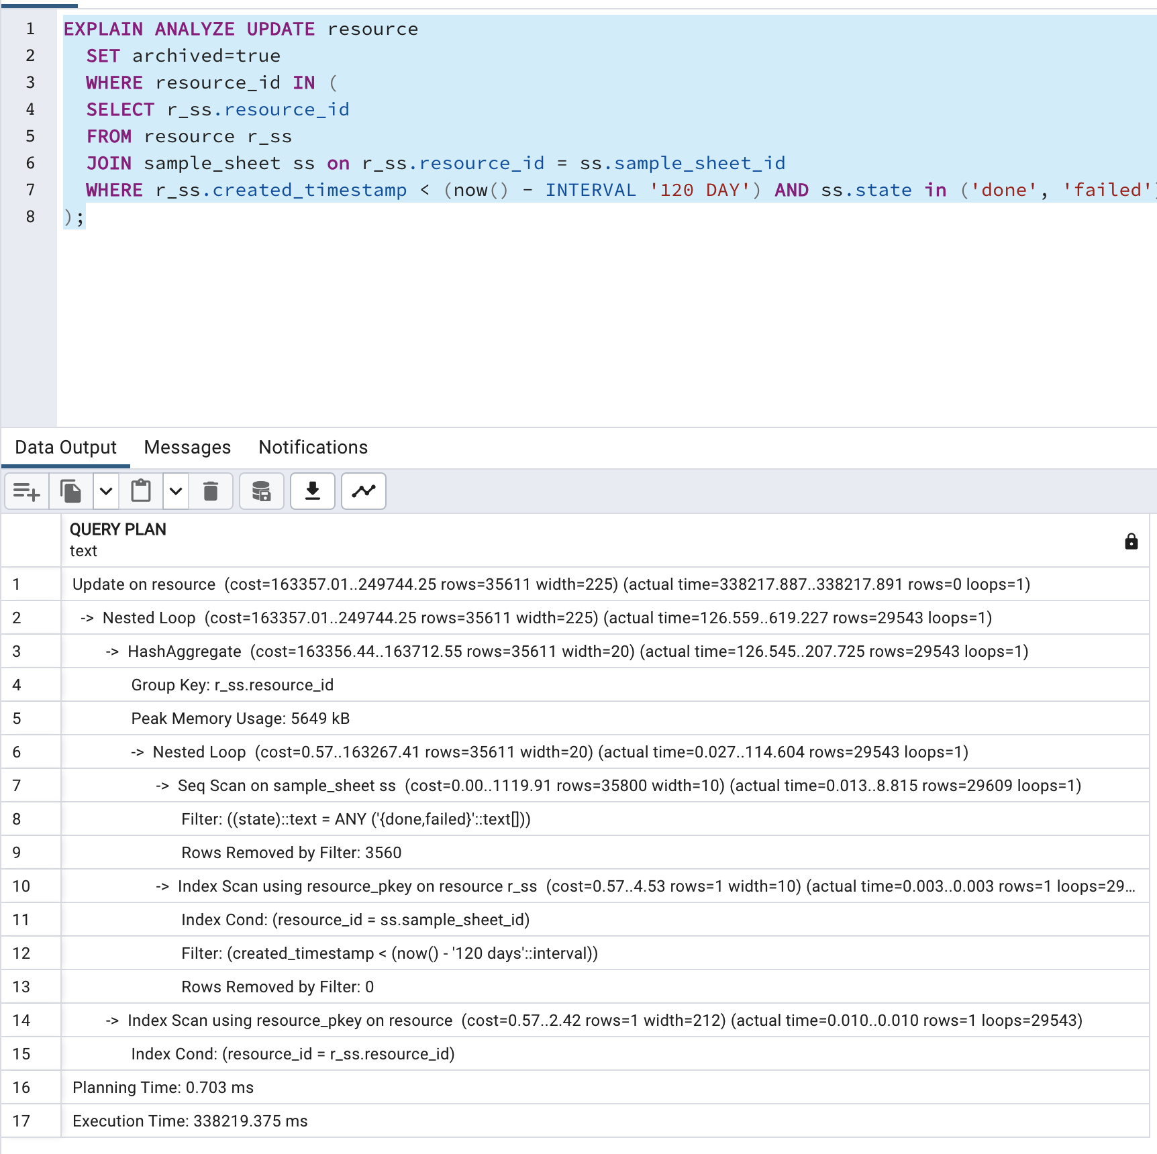
Task: Click the 'JOIN sample_sheet ss' code line
Action: [436, 163]
